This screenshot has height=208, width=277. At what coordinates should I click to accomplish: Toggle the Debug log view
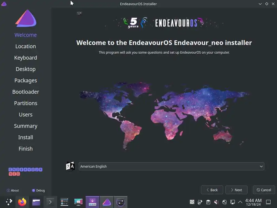click(38, 190)
